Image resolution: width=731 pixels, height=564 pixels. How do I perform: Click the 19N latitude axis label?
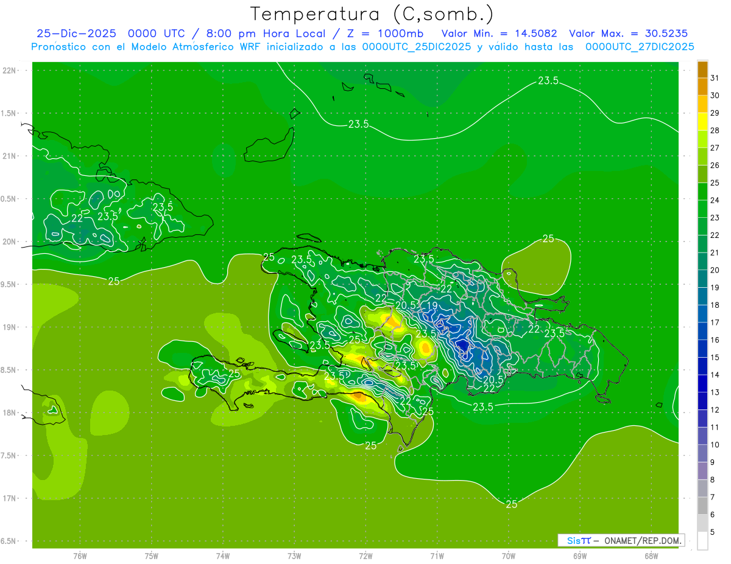pyautogui.click(x=10, y=327)
